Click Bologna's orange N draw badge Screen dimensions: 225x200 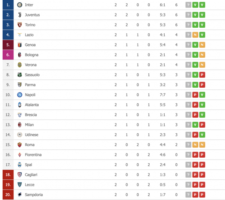point(202,55)
